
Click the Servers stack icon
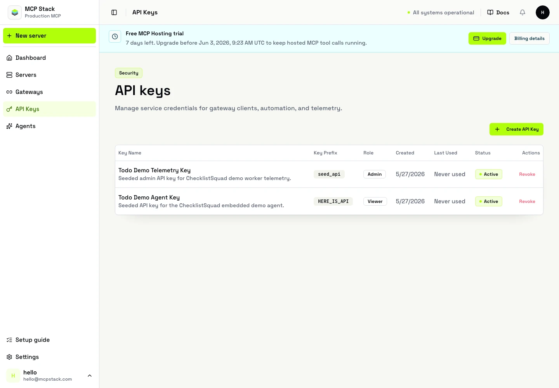click(x=9, y=75)
